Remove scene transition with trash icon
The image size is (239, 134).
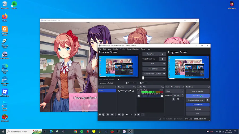(178, 99)
